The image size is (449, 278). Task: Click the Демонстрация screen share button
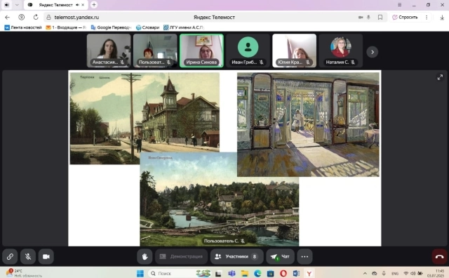click(x=181, y=256)
